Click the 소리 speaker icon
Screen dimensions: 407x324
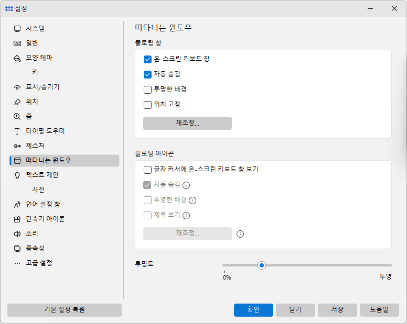click(x=17, y=234)
